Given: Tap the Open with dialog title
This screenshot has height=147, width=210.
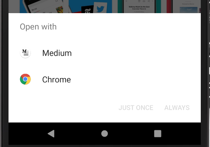Looking at the screenshot, I should [x=38, y=27].
